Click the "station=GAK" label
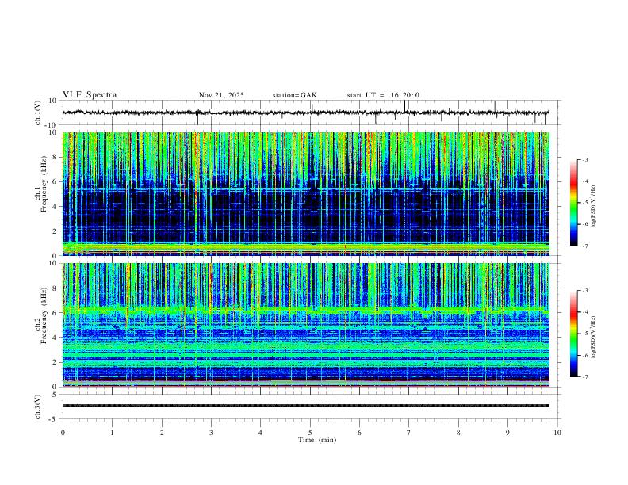 (x=294, y=95)
